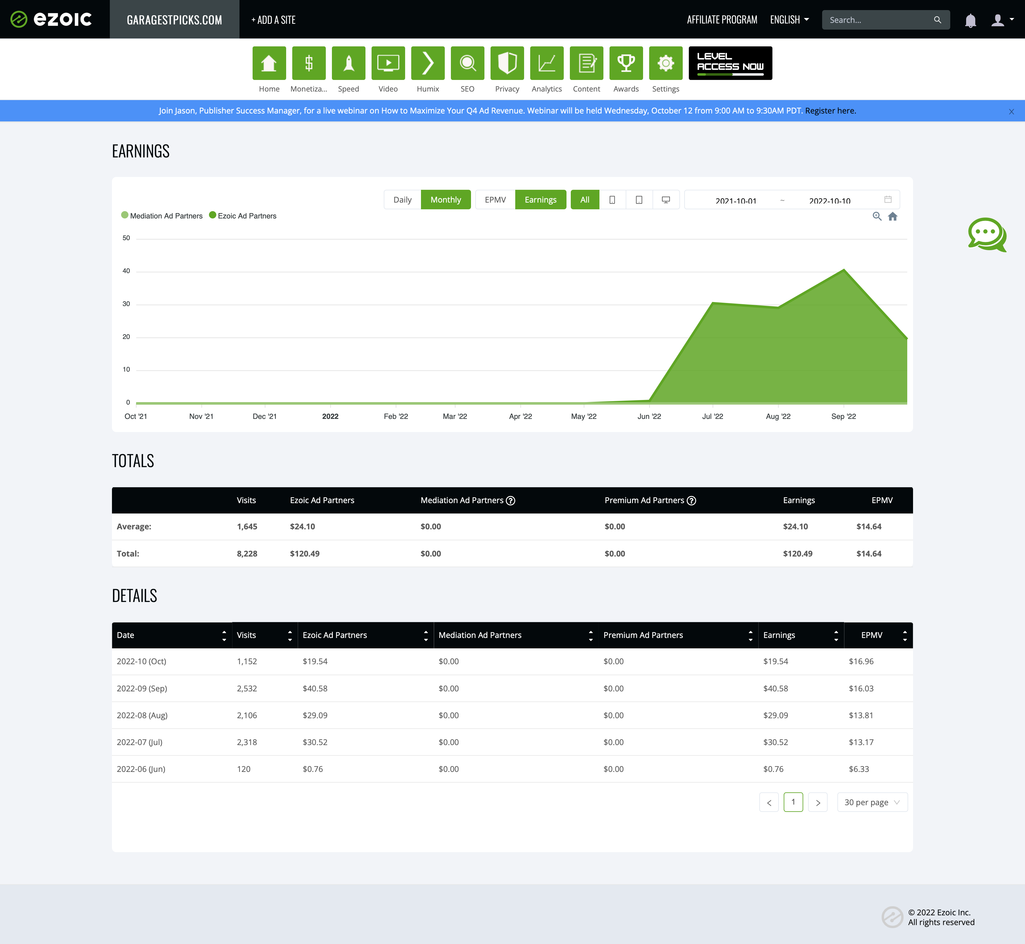This screenshot has height=944, width=1025.
Task: Open the live chat bubble
Action: (987, 234)
